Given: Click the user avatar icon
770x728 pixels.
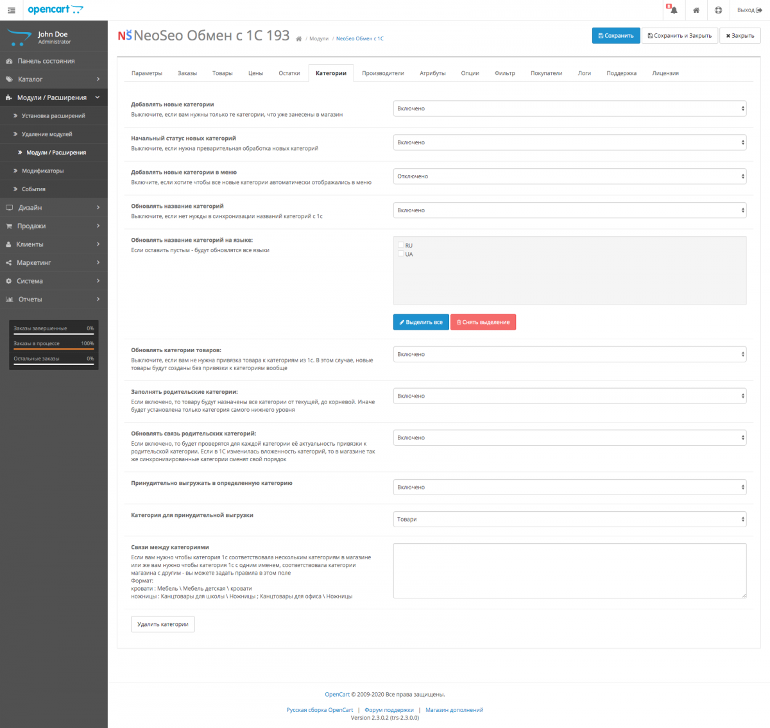Looking at the screenshot, I should coord(18,38).
